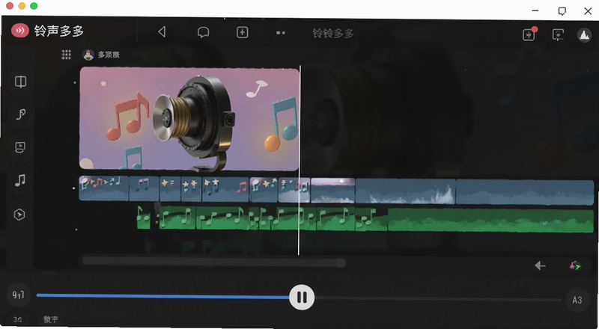This screenshot has height=329, width=599.
Task: Click the sparkle square icon in toolbar
Action: coord(242,32)
